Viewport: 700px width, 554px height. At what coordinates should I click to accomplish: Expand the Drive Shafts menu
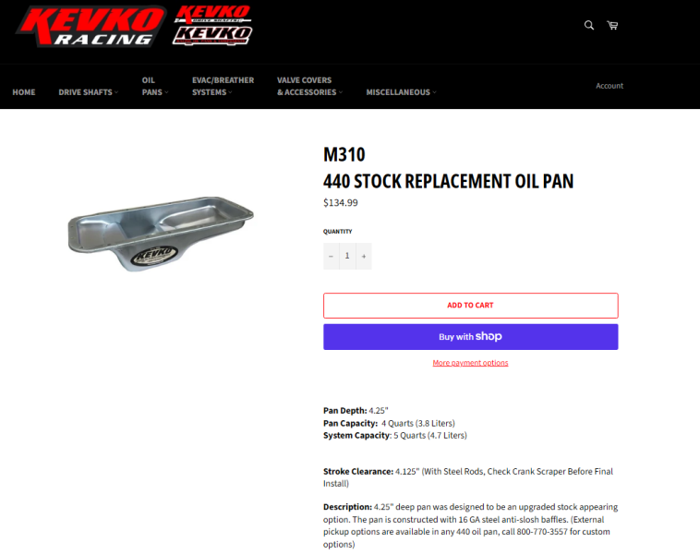89,92
